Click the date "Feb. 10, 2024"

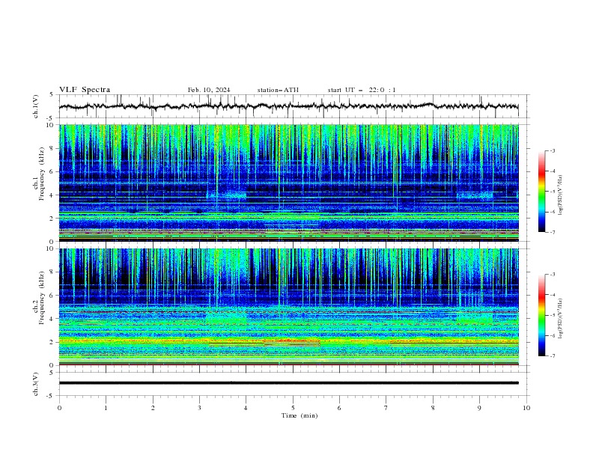coord(209,90)
